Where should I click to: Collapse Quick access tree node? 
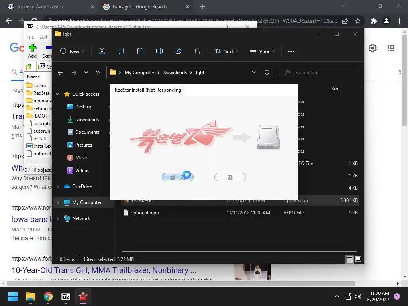coord(58,94)
